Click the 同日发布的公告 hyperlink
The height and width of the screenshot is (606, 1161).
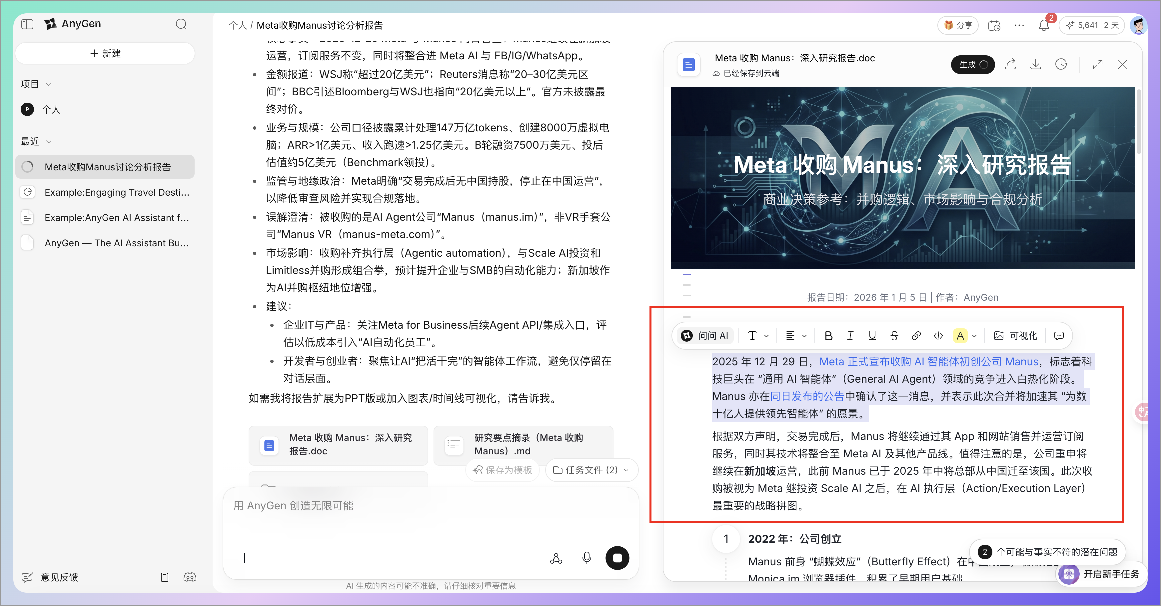(807, 396)
